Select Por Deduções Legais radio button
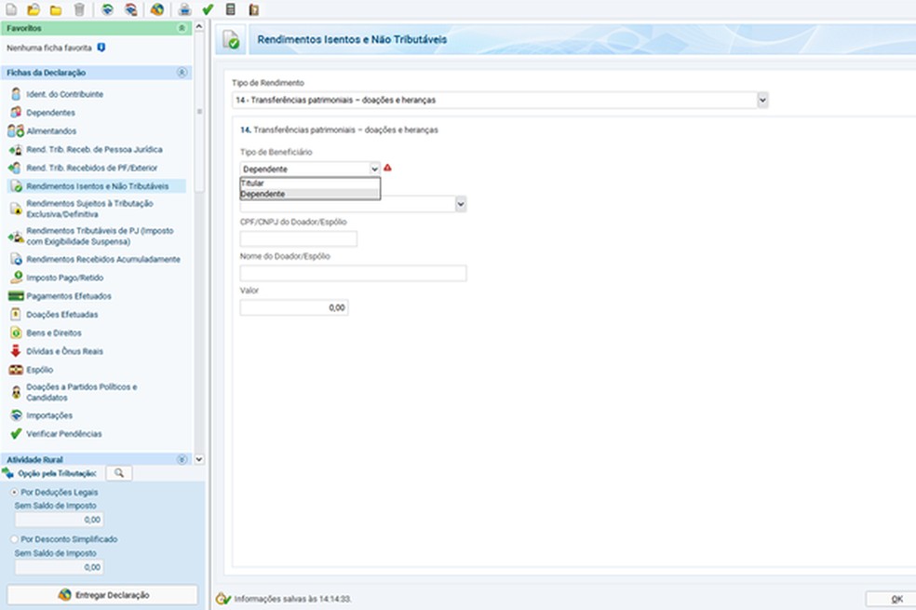Viewport: 916px width, 610px height. tap(14, 492)
